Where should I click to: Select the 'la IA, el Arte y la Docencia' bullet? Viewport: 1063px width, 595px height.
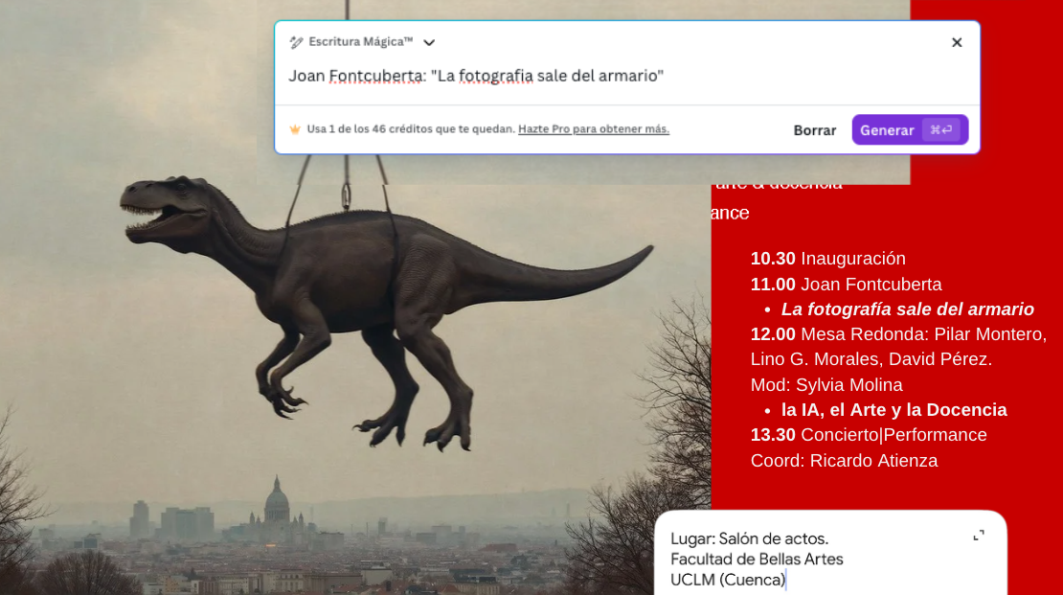[x=893, y=410]
